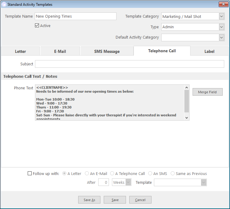
Task: Click the 'Wed - 9:00 - 17:30' line
Action: (x=52, y=103)
